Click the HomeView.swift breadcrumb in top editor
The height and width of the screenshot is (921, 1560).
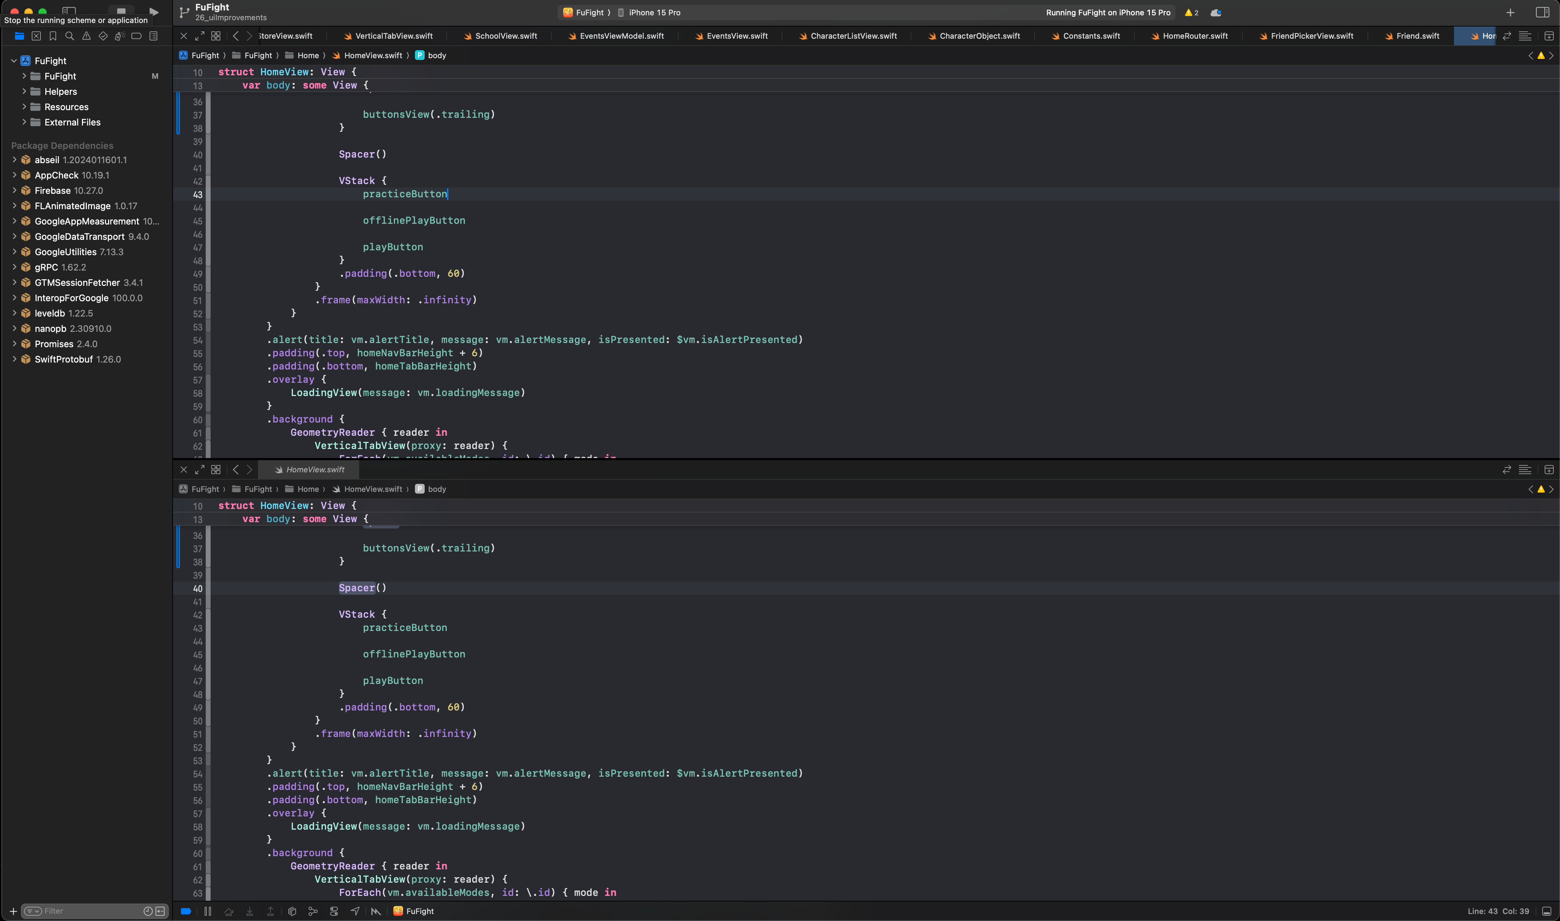click(368, 55)
